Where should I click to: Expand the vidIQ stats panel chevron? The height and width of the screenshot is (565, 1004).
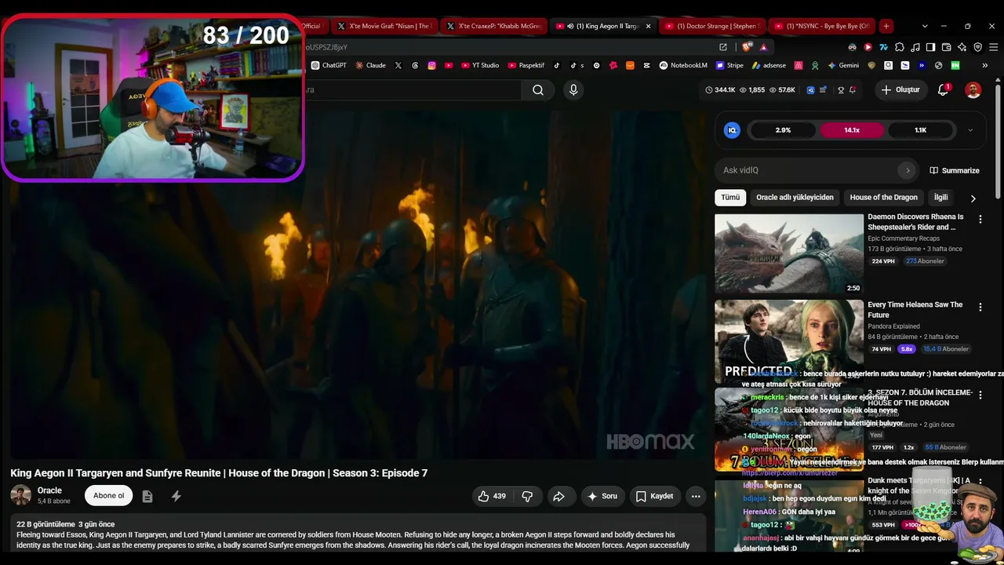click(970, 130)
